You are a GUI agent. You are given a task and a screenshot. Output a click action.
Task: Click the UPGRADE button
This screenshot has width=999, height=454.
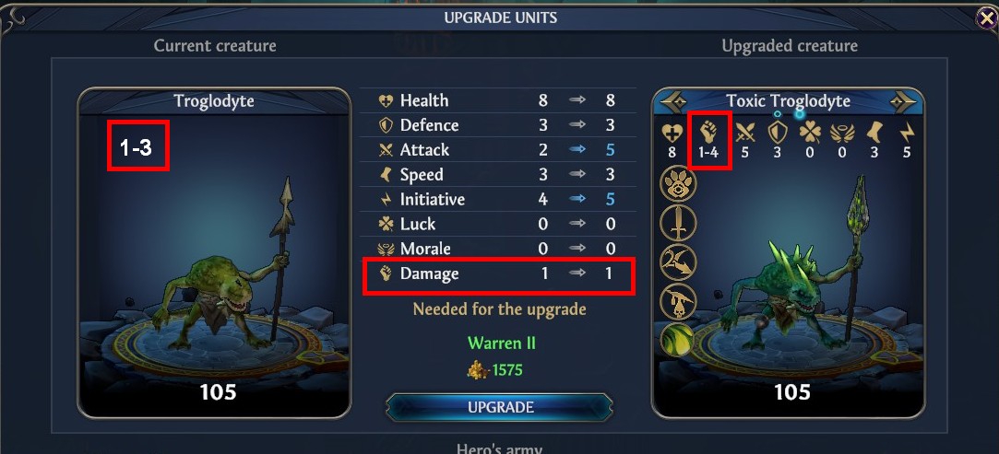[x=500, y=407]
